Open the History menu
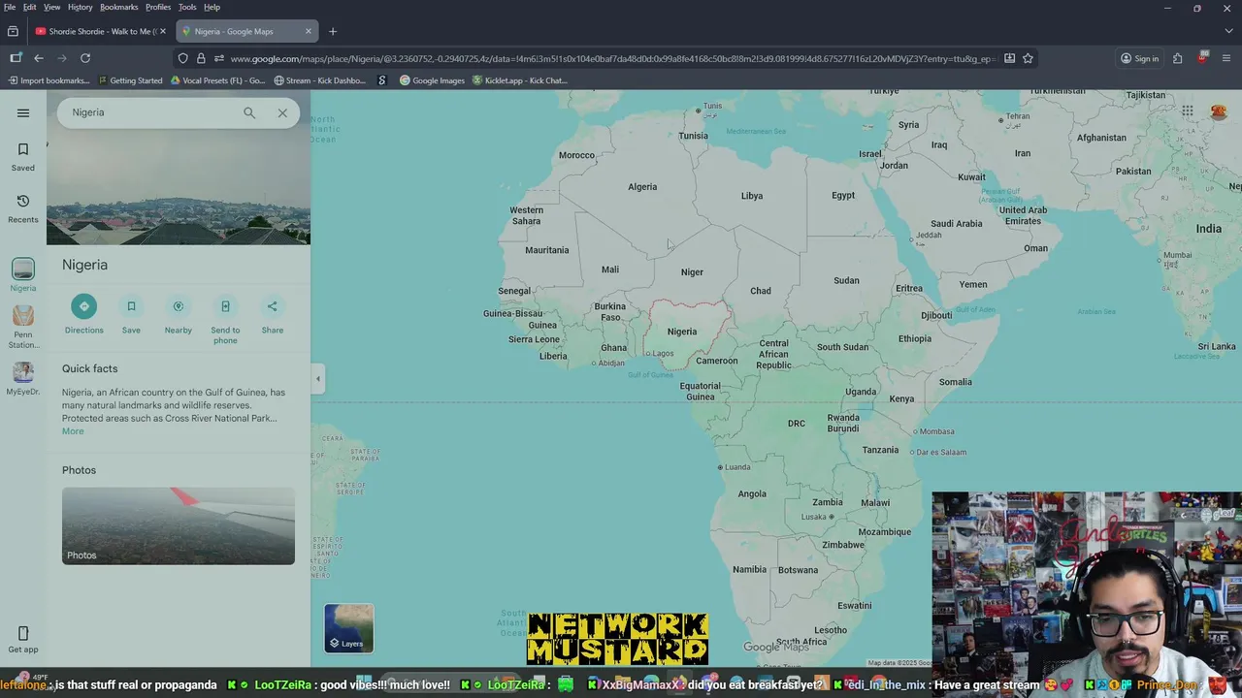Viewport: 1242px width, 698px height. click(x=81, y=7)
